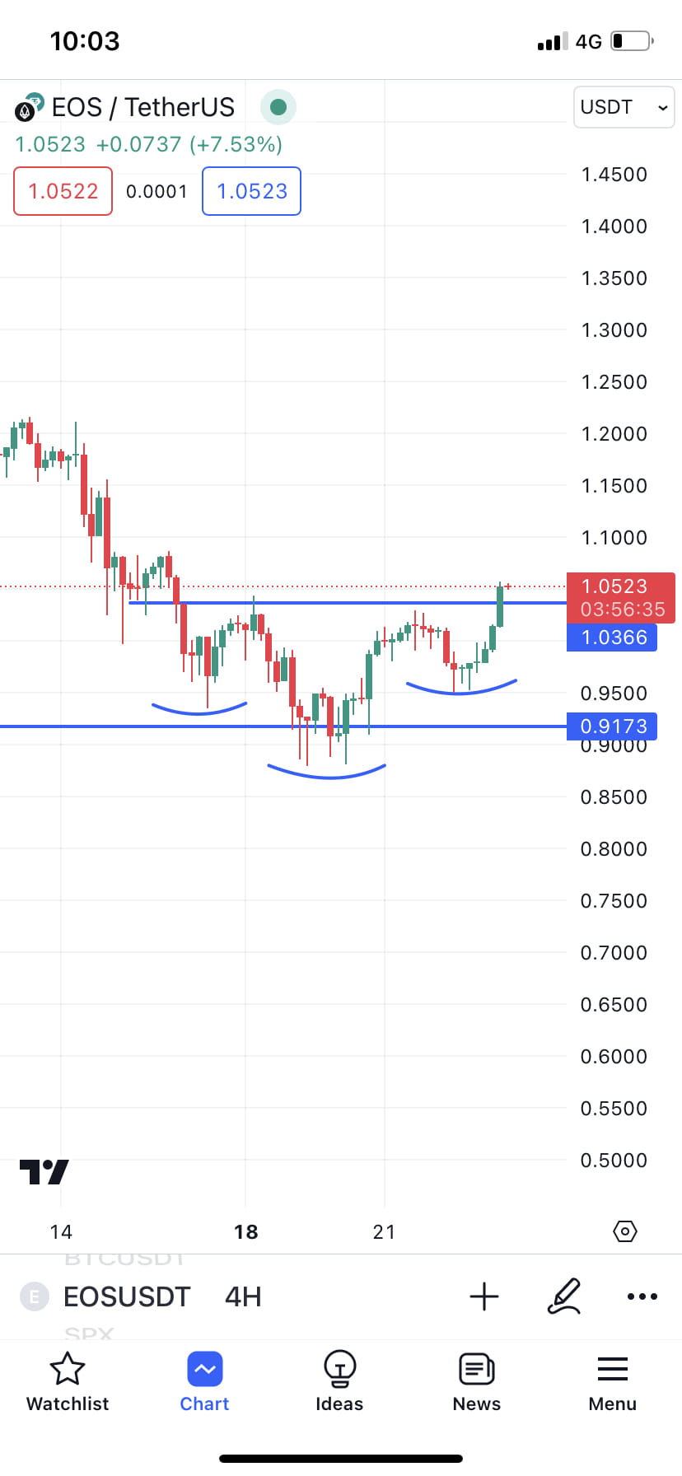This screenshot has height=1476, width=682.
Task: Open the EOSUSDT symbol selector
Action: (x=126, y=1296)
